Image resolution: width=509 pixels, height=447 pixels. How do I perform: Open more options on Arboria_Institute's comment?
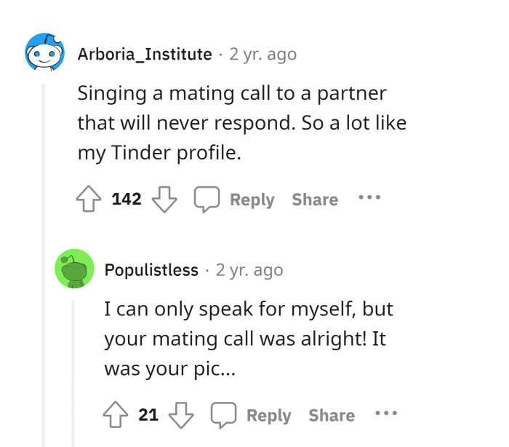tap(369, 198)
